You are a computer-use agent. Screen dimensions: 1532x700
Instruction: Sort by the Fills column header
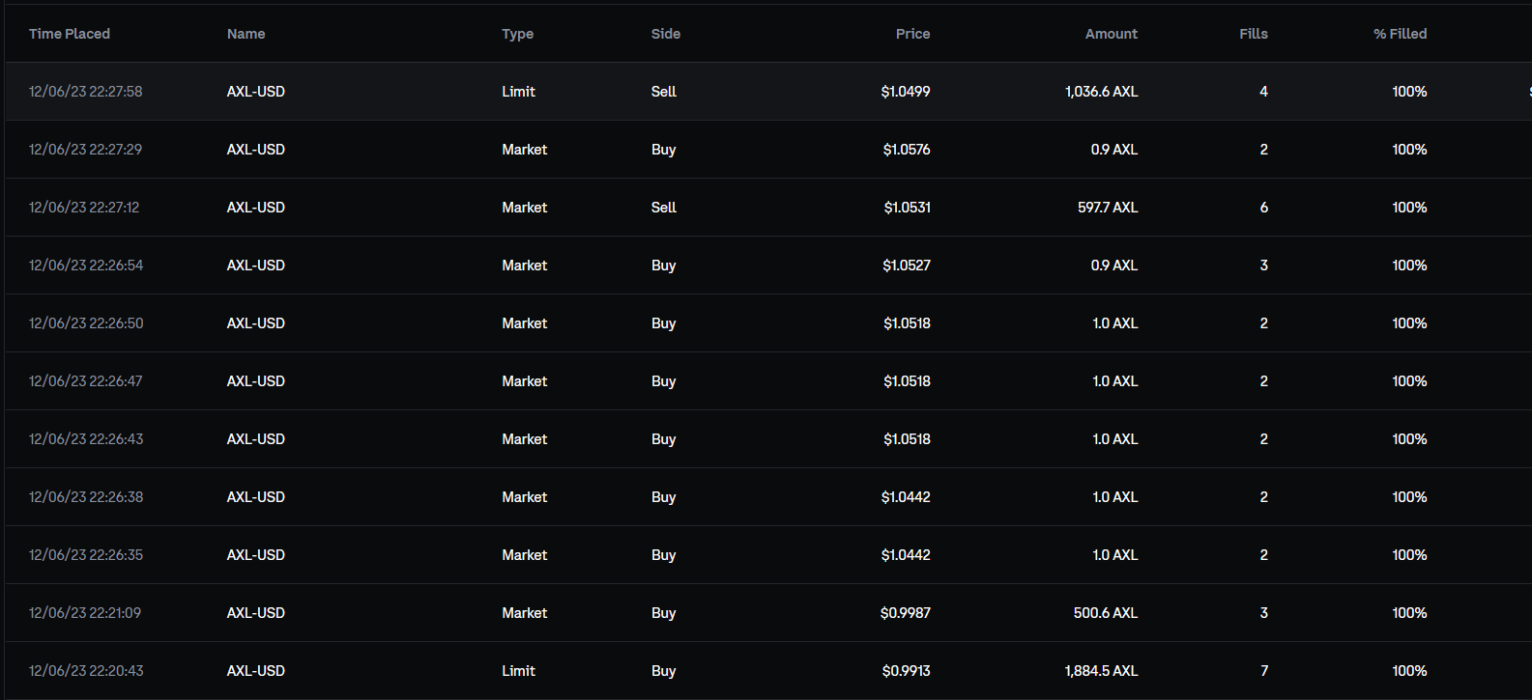pos(1253,34)
